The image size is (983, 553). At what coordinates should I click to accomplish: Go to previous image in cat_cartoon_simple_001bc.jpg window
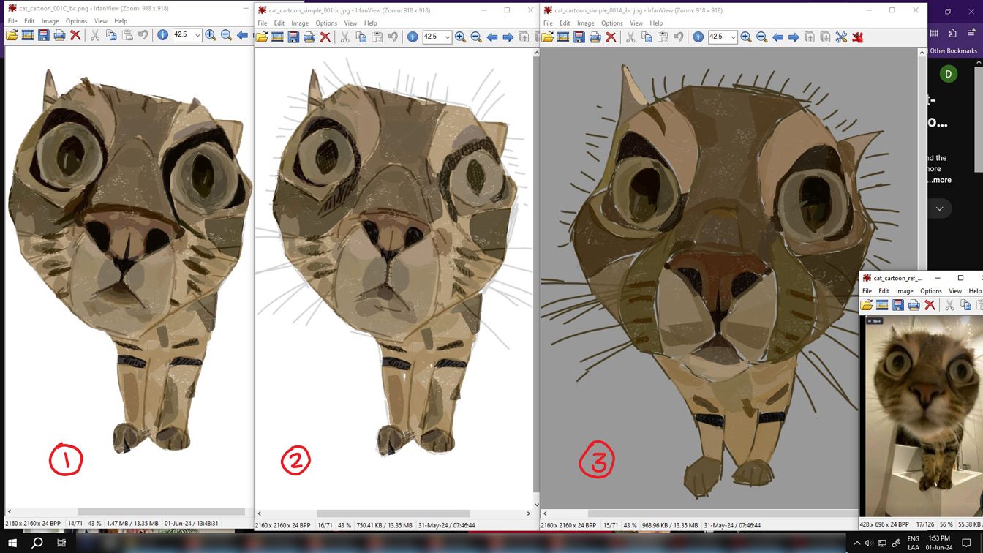pos(492,37)
